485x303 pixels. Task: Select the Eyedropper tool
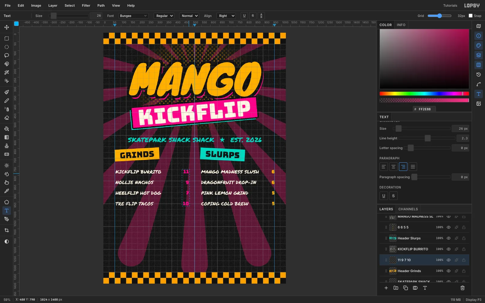pos(7,191)
